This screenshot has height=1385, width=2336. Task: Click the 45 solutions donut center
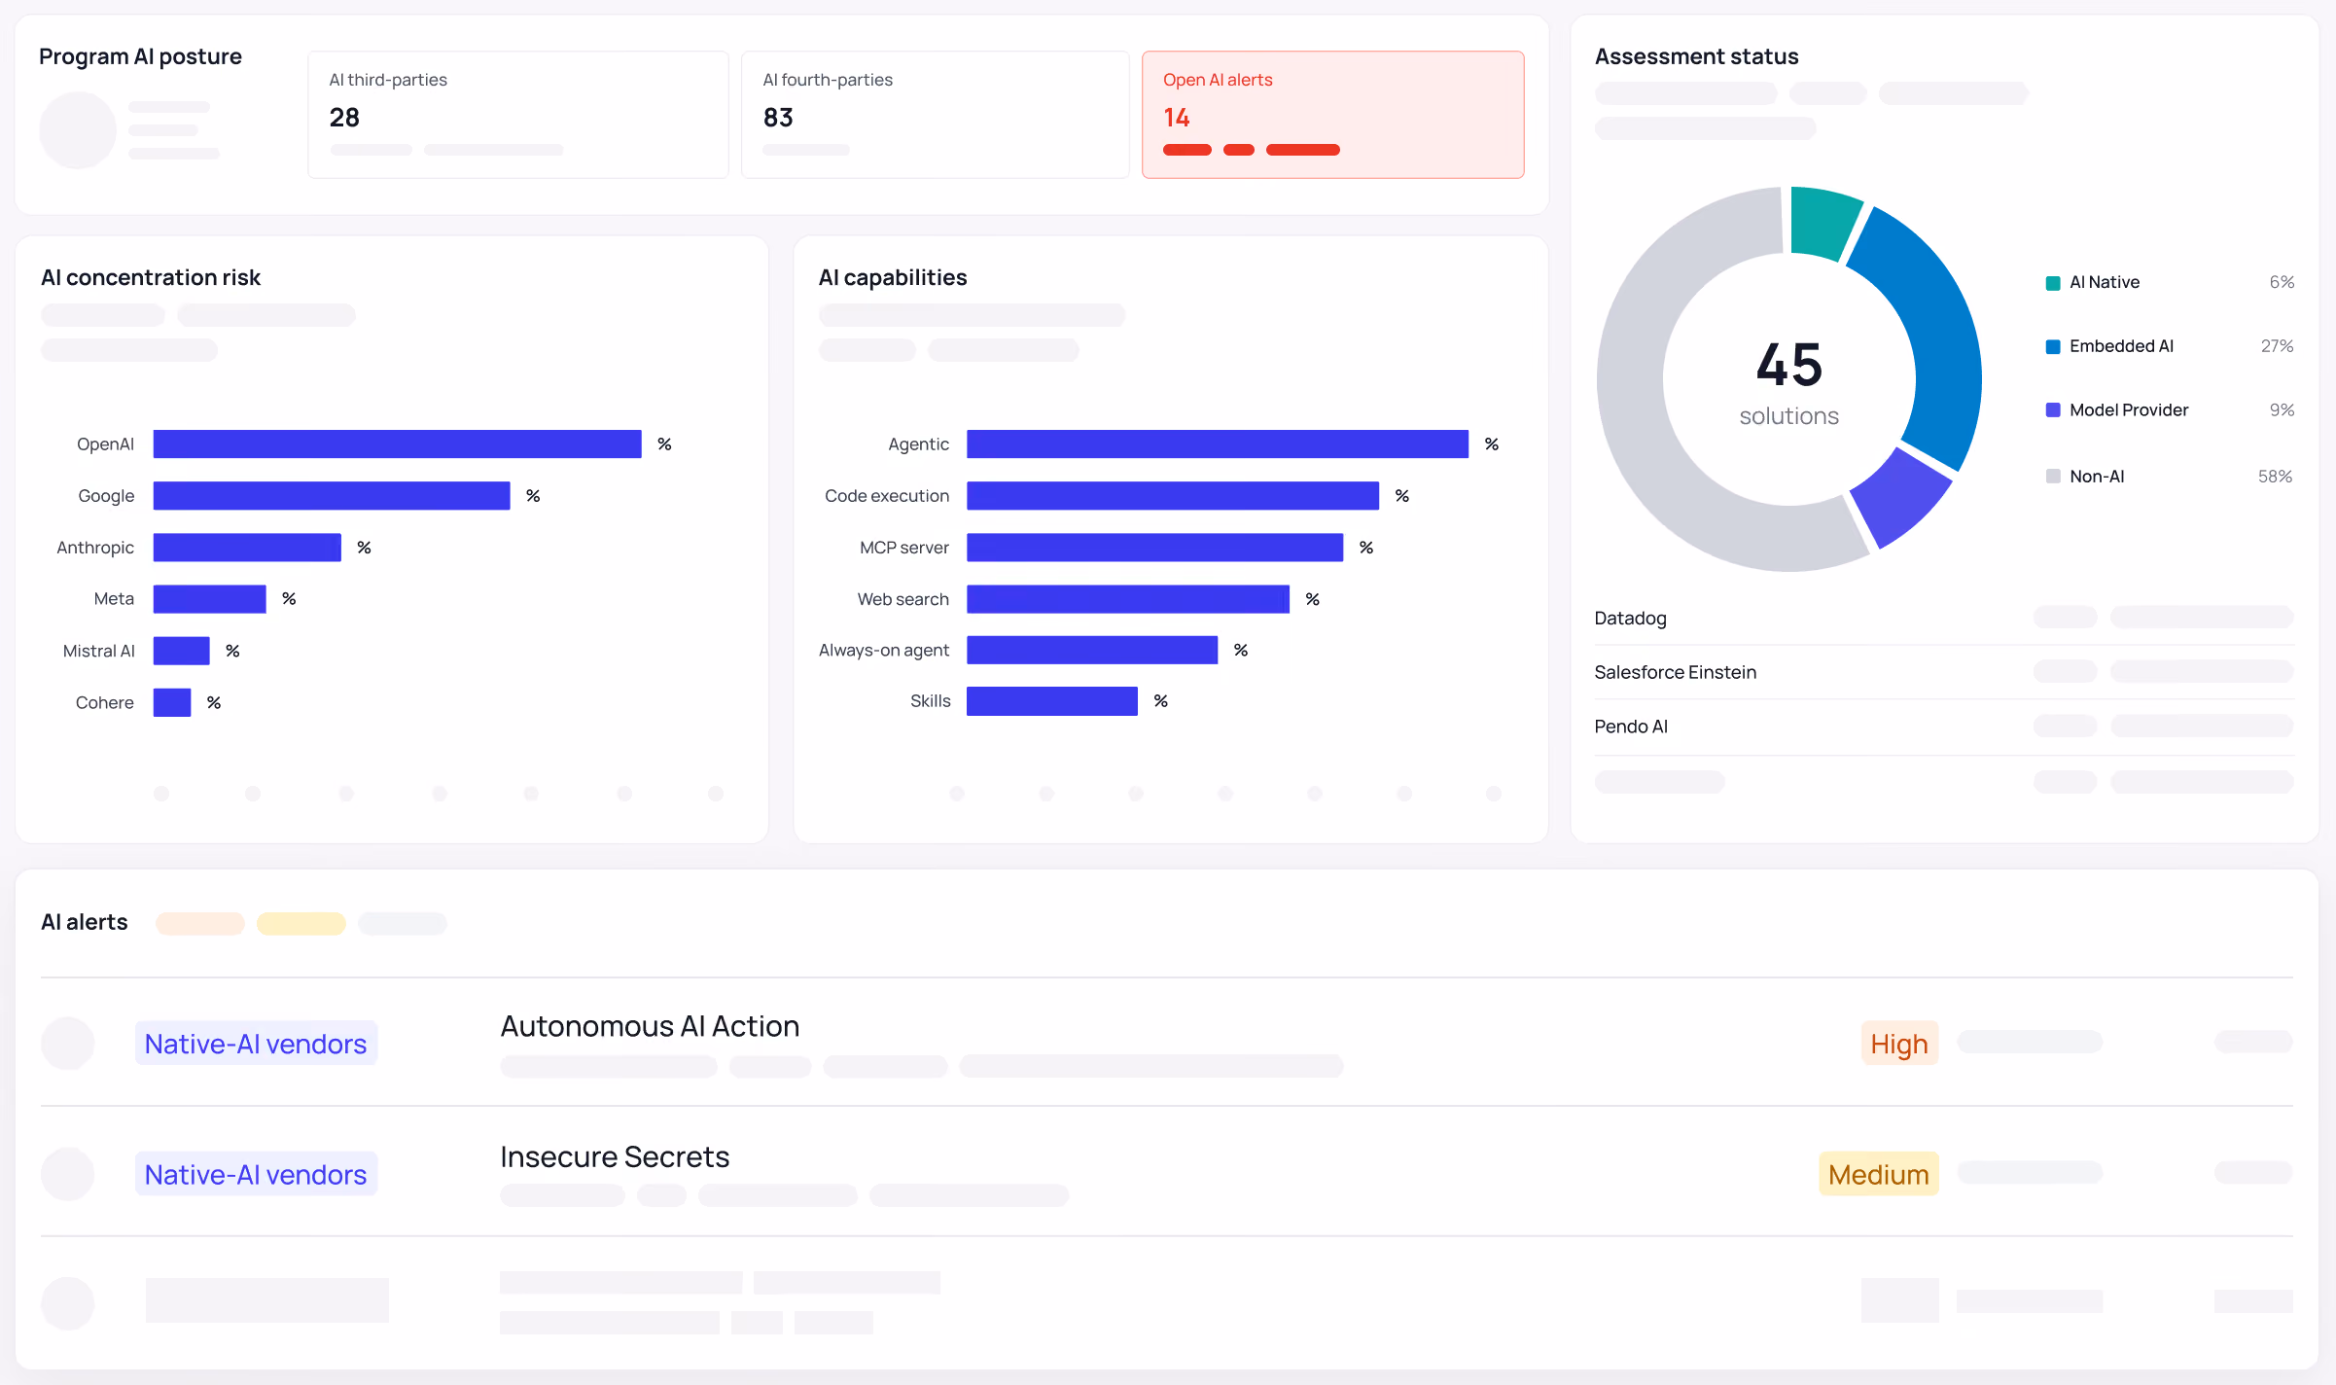coord(1789,381)
